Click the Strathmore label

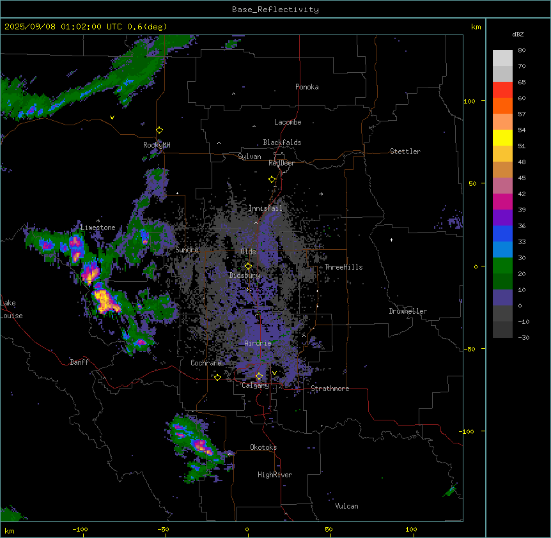pyautogui.click(x=330, y=388)
